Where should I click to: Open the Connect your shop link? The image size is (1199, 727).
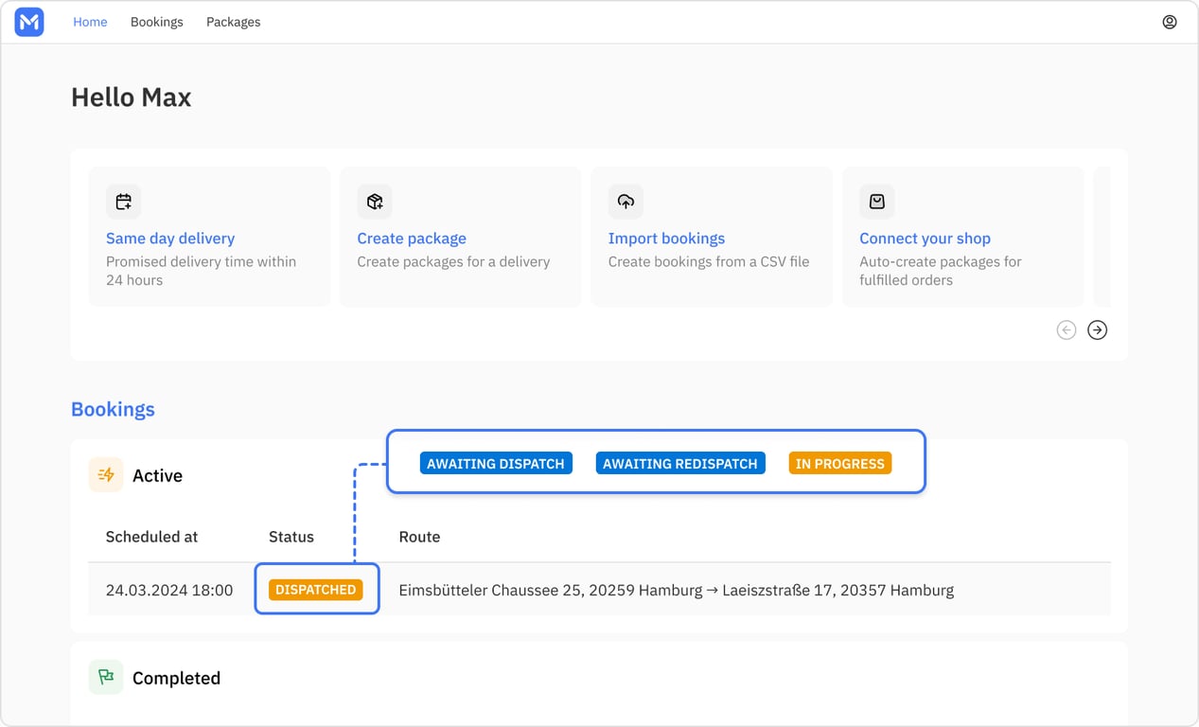click(x=925, y=239)
